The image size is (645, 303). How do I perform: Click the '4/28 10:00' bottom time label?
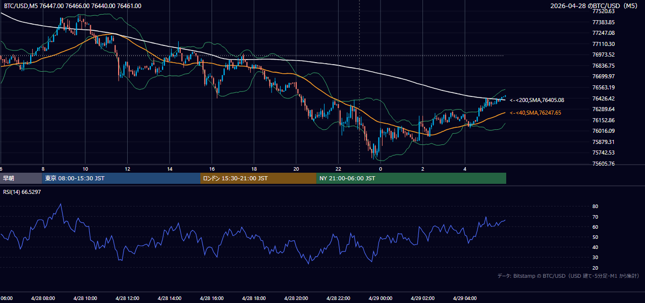85,298
